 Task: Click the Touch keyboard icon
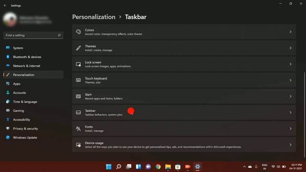(x=78, y=80)
